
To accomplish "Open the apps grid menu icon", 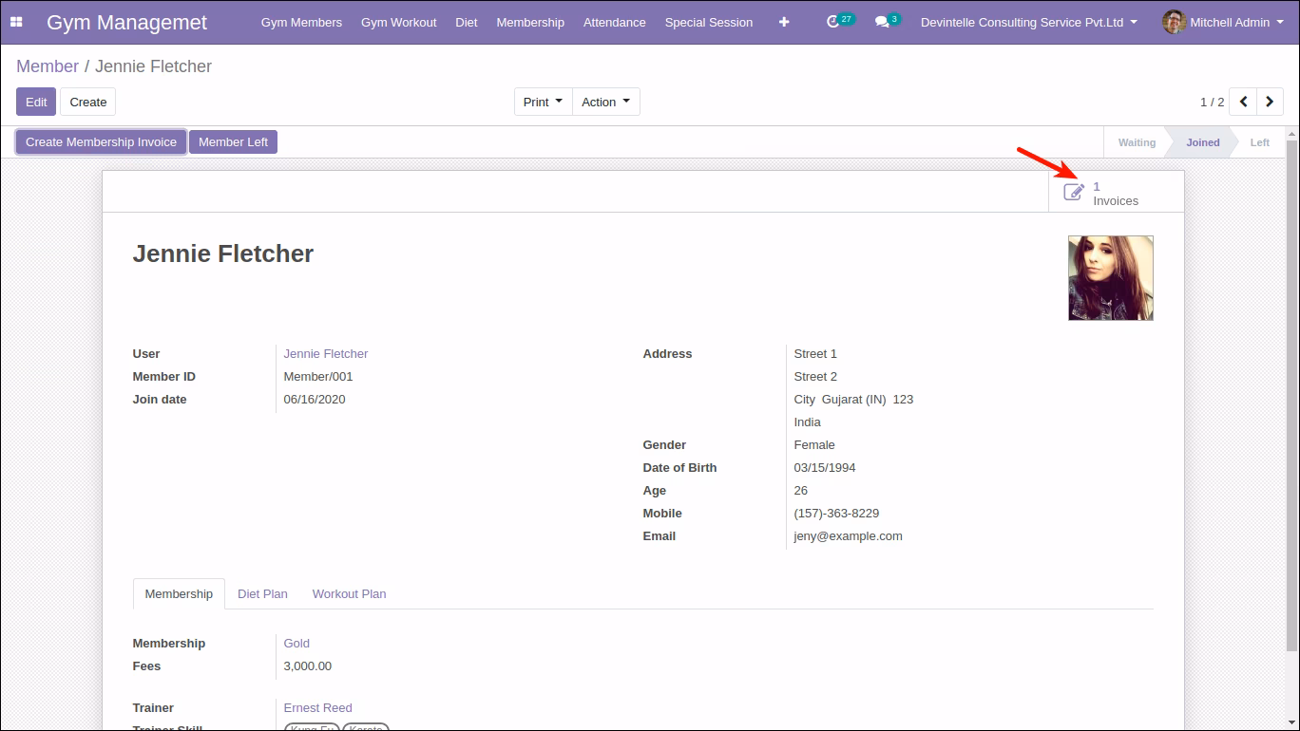I will [16, 22].
